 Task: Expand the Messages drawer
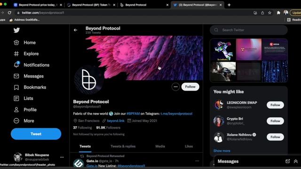coord(296,161)
